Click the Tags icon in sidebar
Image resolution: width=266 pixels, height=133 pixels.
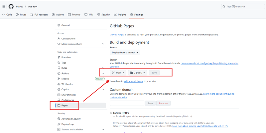tap(59, 63)
